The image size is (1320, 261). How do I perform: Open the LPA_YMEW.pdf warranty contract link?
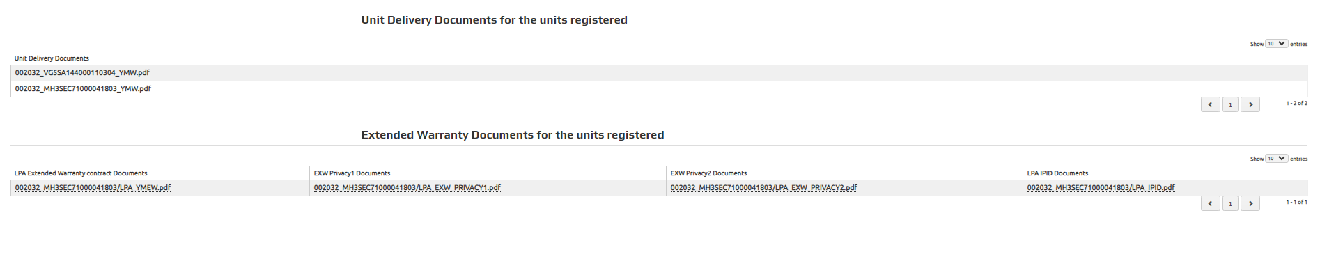[93, 187]
